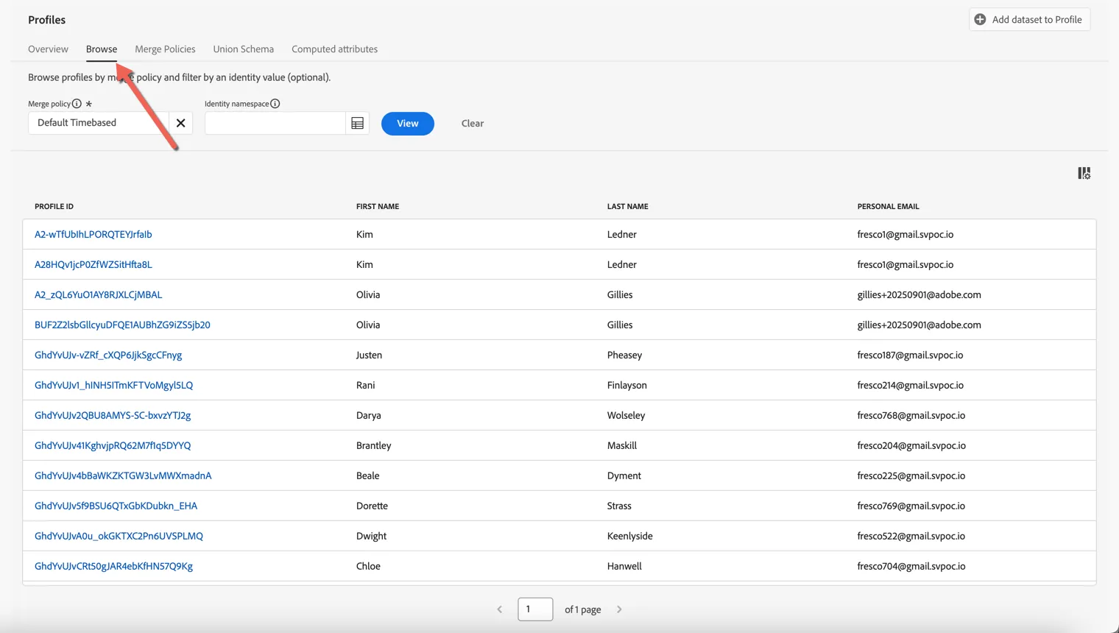The height and width of the screenshot is (633, 1119).
Task: Click email fresco704@gmail.svpoc.io
Action: (x=911, y=567)
